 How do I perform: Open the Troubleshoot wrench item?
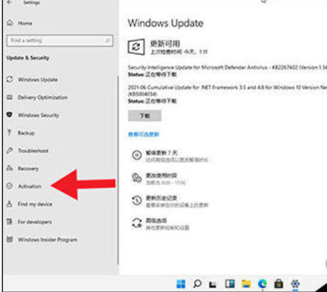click(x=28, y=150)
